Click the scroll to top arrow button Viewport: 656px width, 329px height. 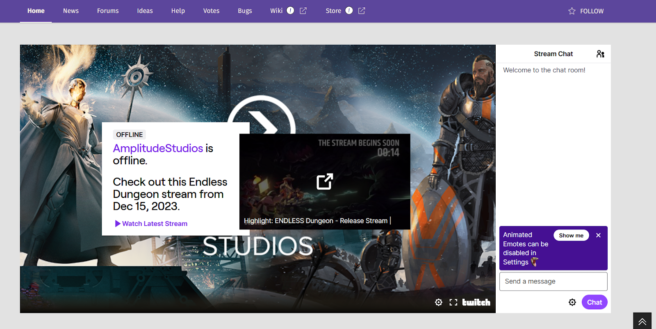[x=642, y=321]
